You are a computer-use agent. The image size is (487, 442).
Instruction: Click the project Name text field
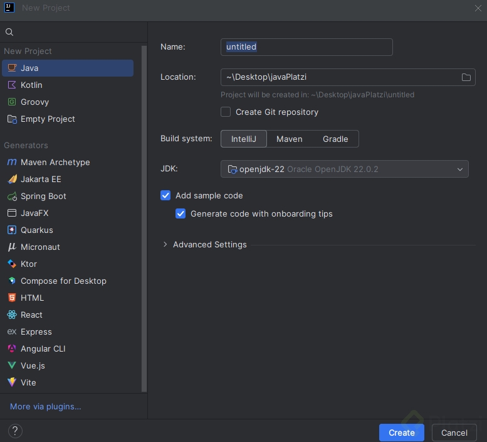pyautogui.click(x=306, y=47)
